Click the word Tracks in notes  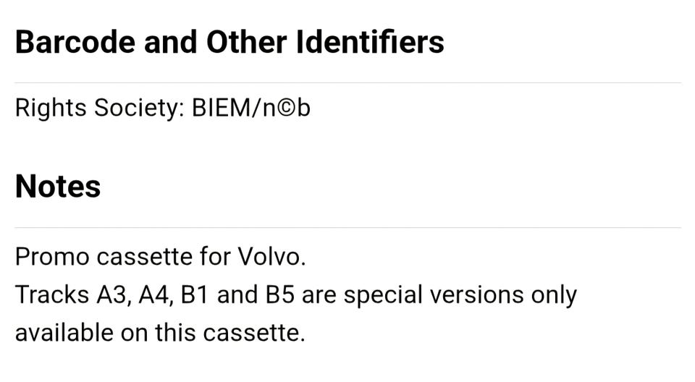pos(52,294)
